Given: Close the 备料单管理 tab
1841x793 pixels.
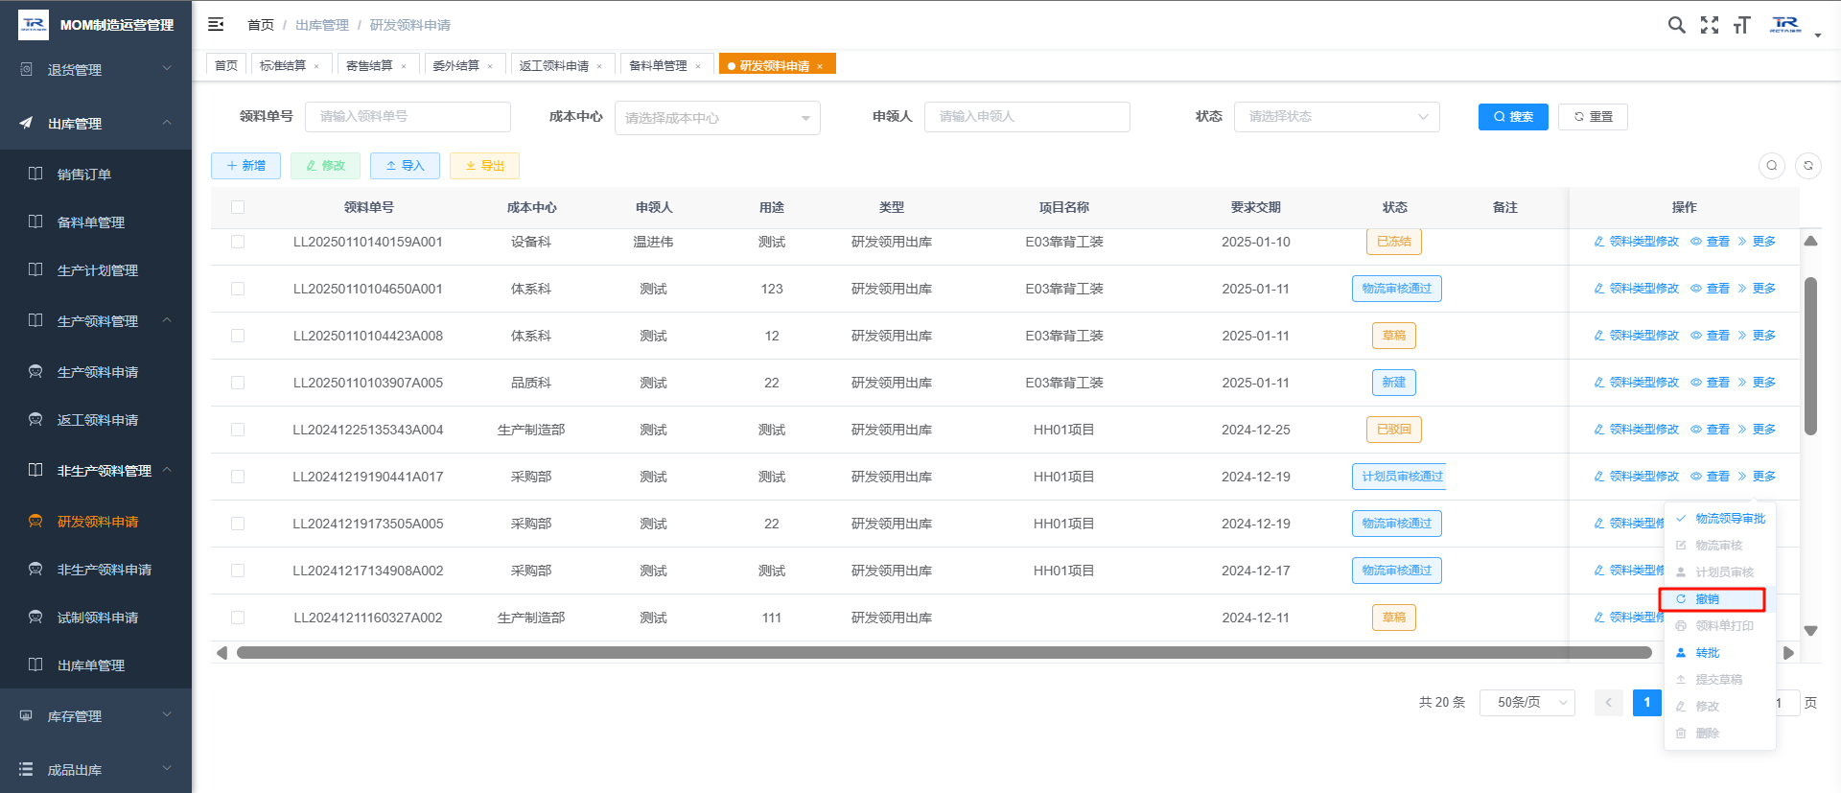Looking at the screenshot, I should pos(698,66).
